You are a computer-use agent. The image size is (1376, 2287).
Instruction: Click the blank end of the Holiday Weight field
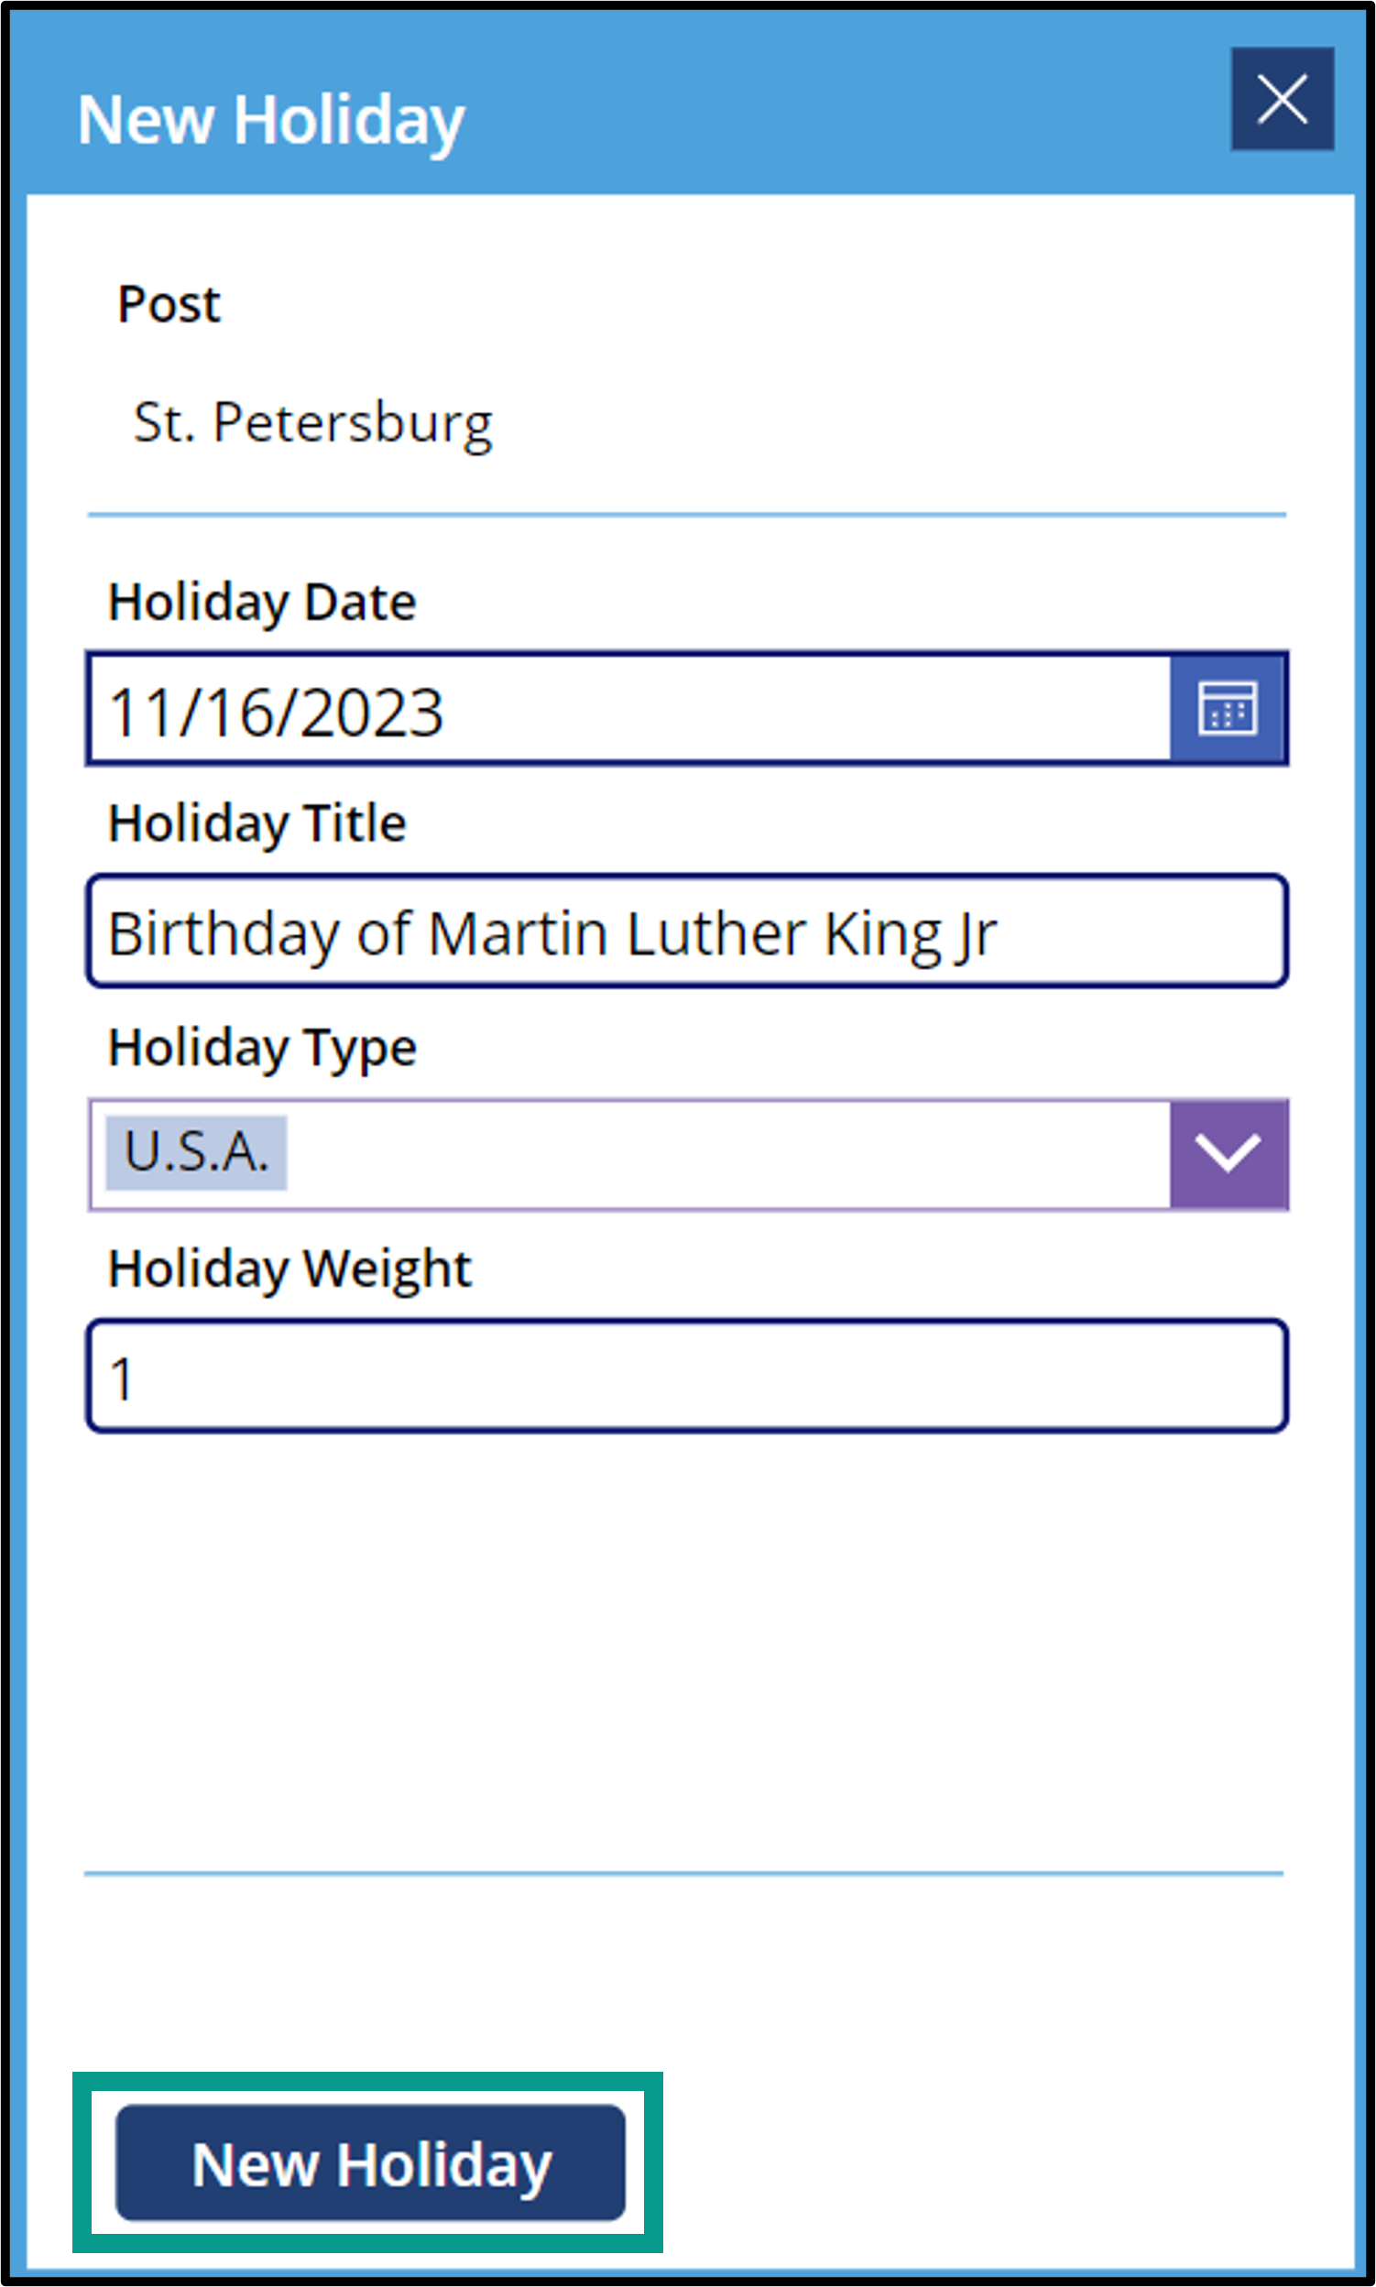click(x=704, y=1376)
